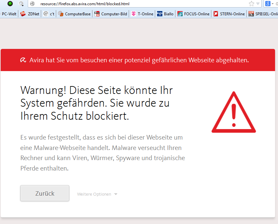Bookmark this page with the star icon
The width and height of the screenshot is (278, 224).
click(x=252, y=4)
